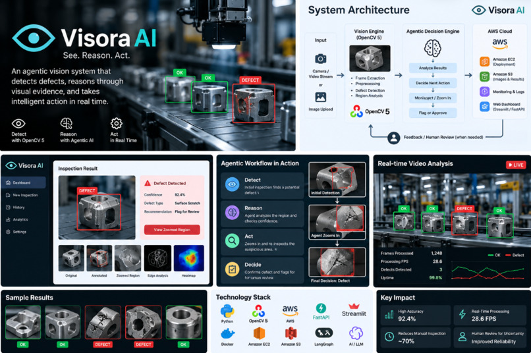Select the Zoomed Region thumbnail
The width and height of the screenshot is (531, 353).
(128, 258)
